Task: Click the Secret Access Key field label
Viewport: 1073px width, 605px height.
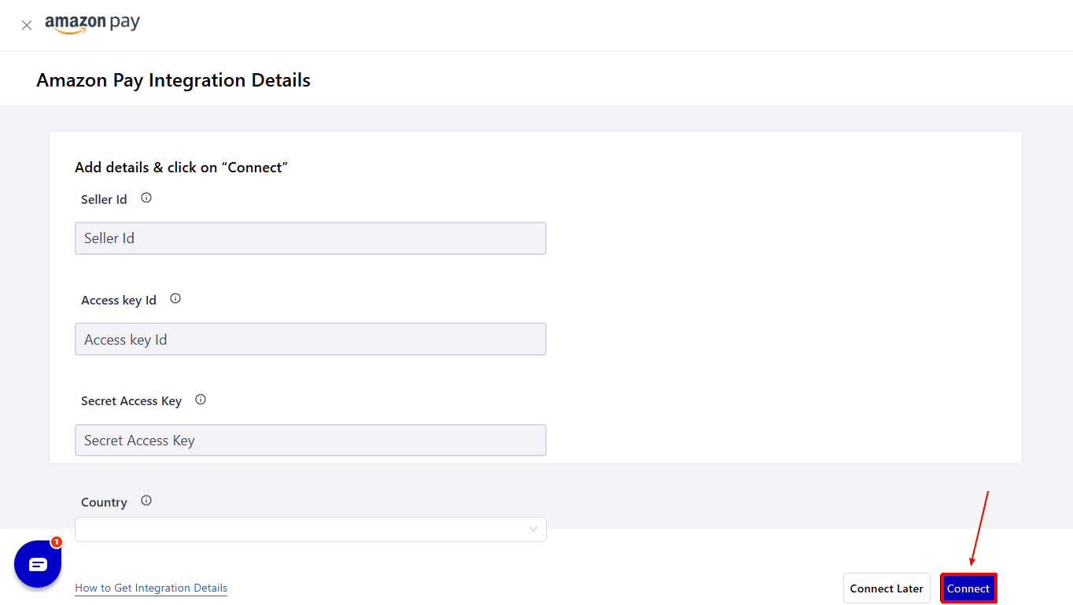Action: (131, 401)
